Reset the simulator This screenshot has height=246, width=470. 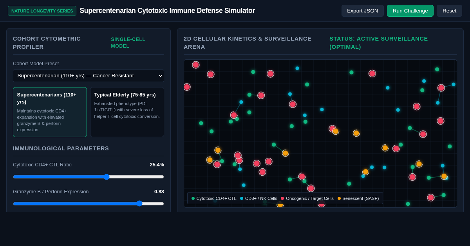tap(449, 11)
